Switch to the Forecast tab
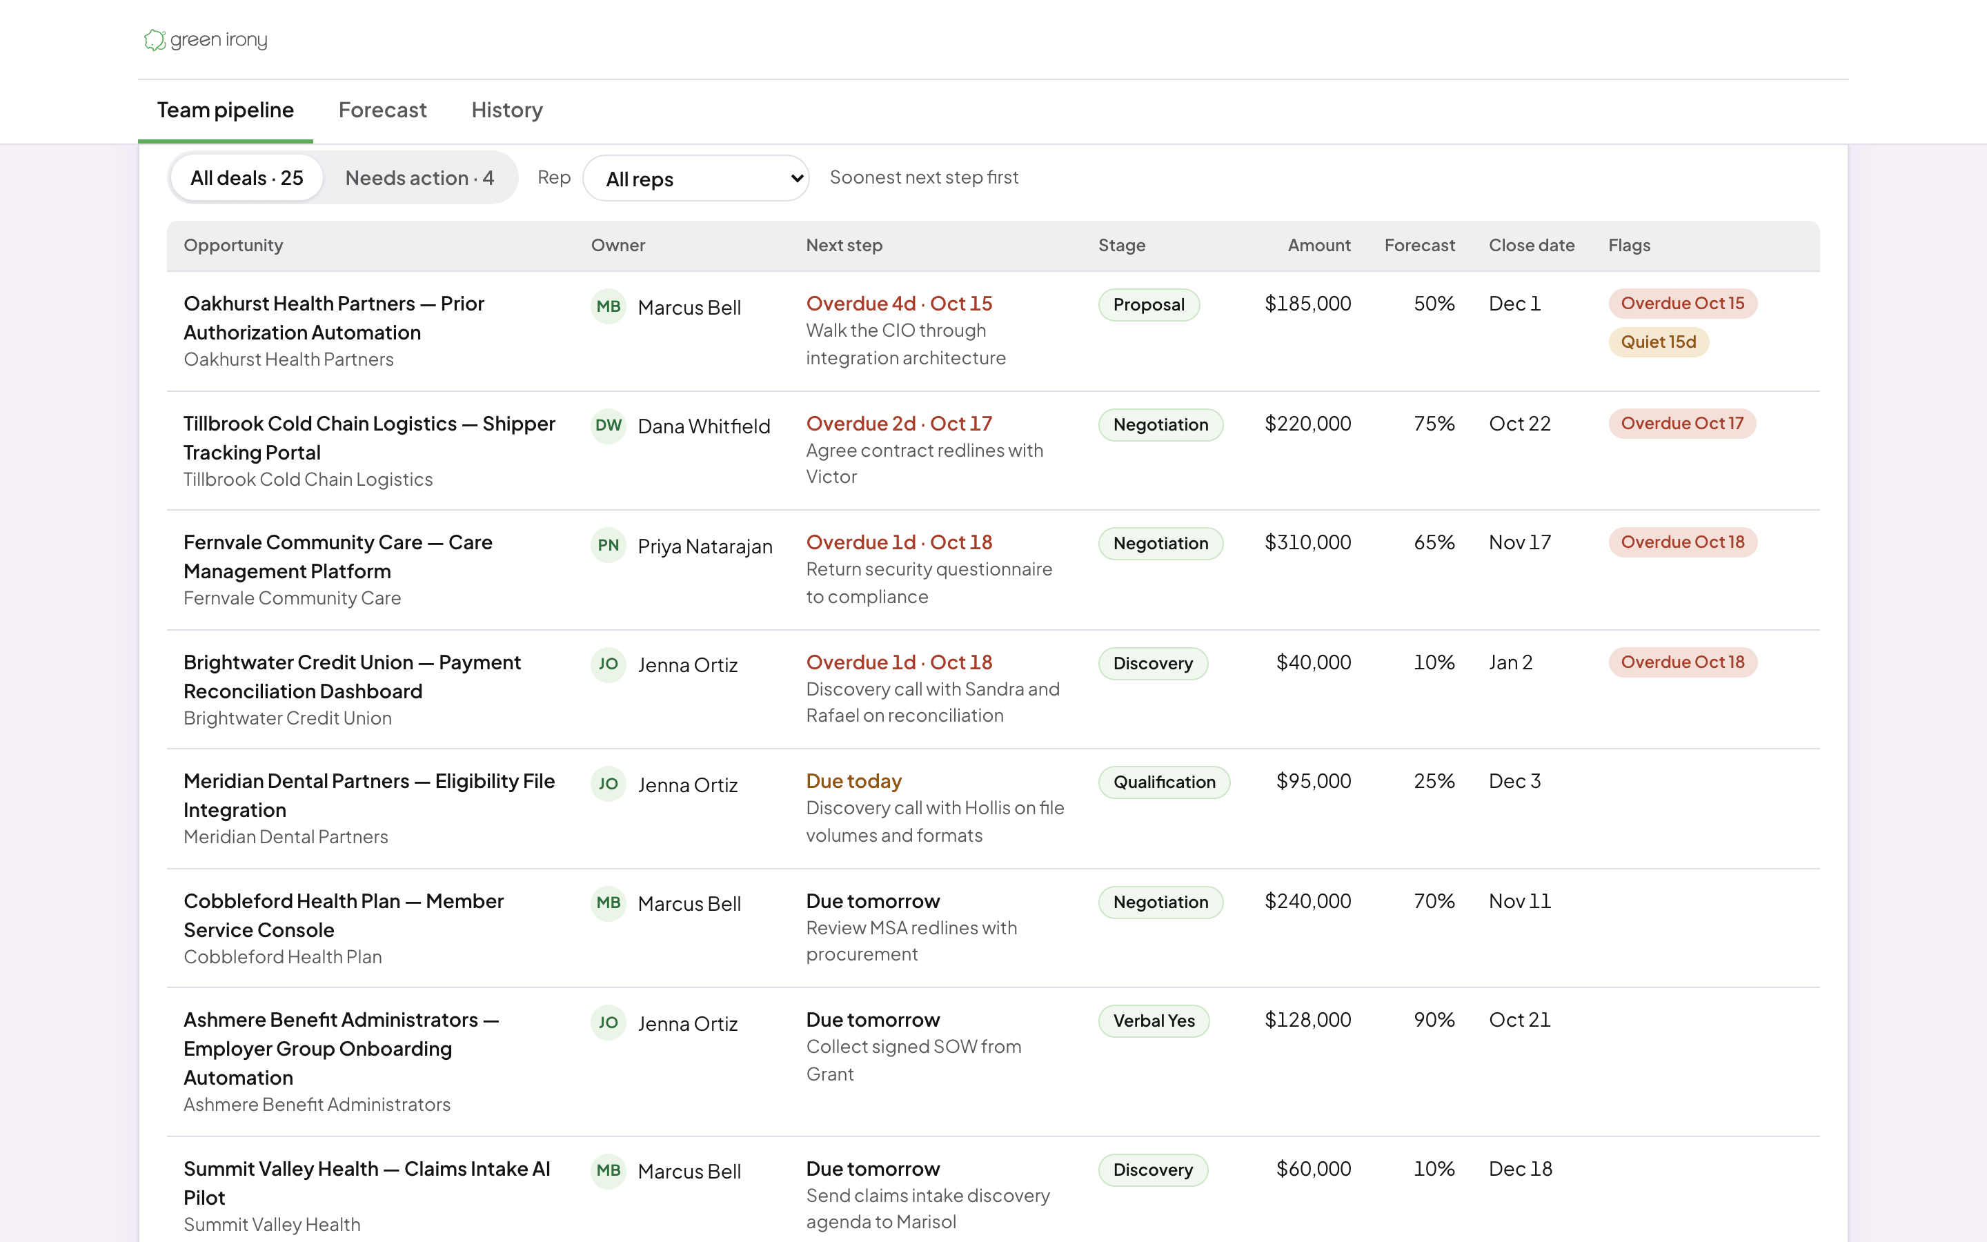The height and width of the screenshot is (1242, 1987). (x=383, y=110)
